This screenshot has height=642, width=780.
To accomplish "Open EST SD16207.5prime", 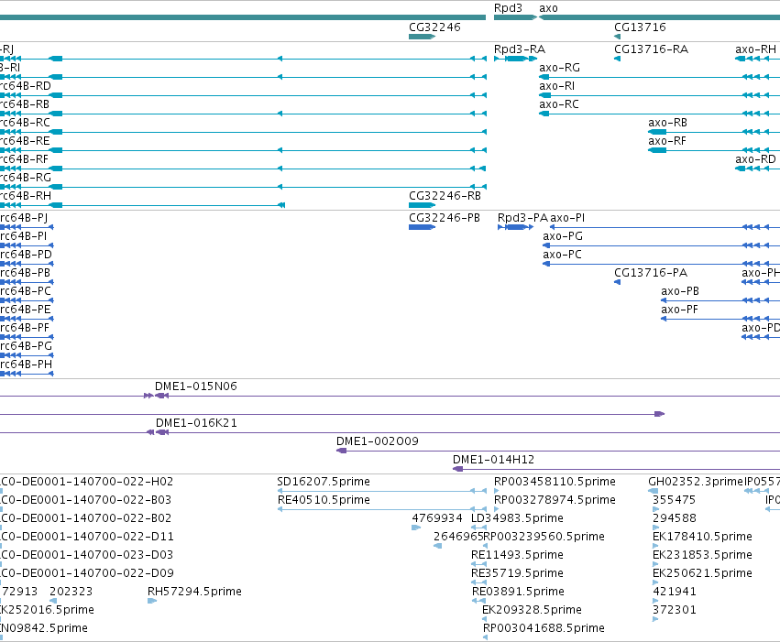I will coord(324,482).
